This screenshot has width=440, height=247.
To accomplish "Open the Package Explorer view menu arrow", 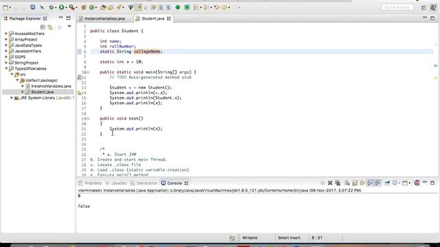I will coord(69,26).
